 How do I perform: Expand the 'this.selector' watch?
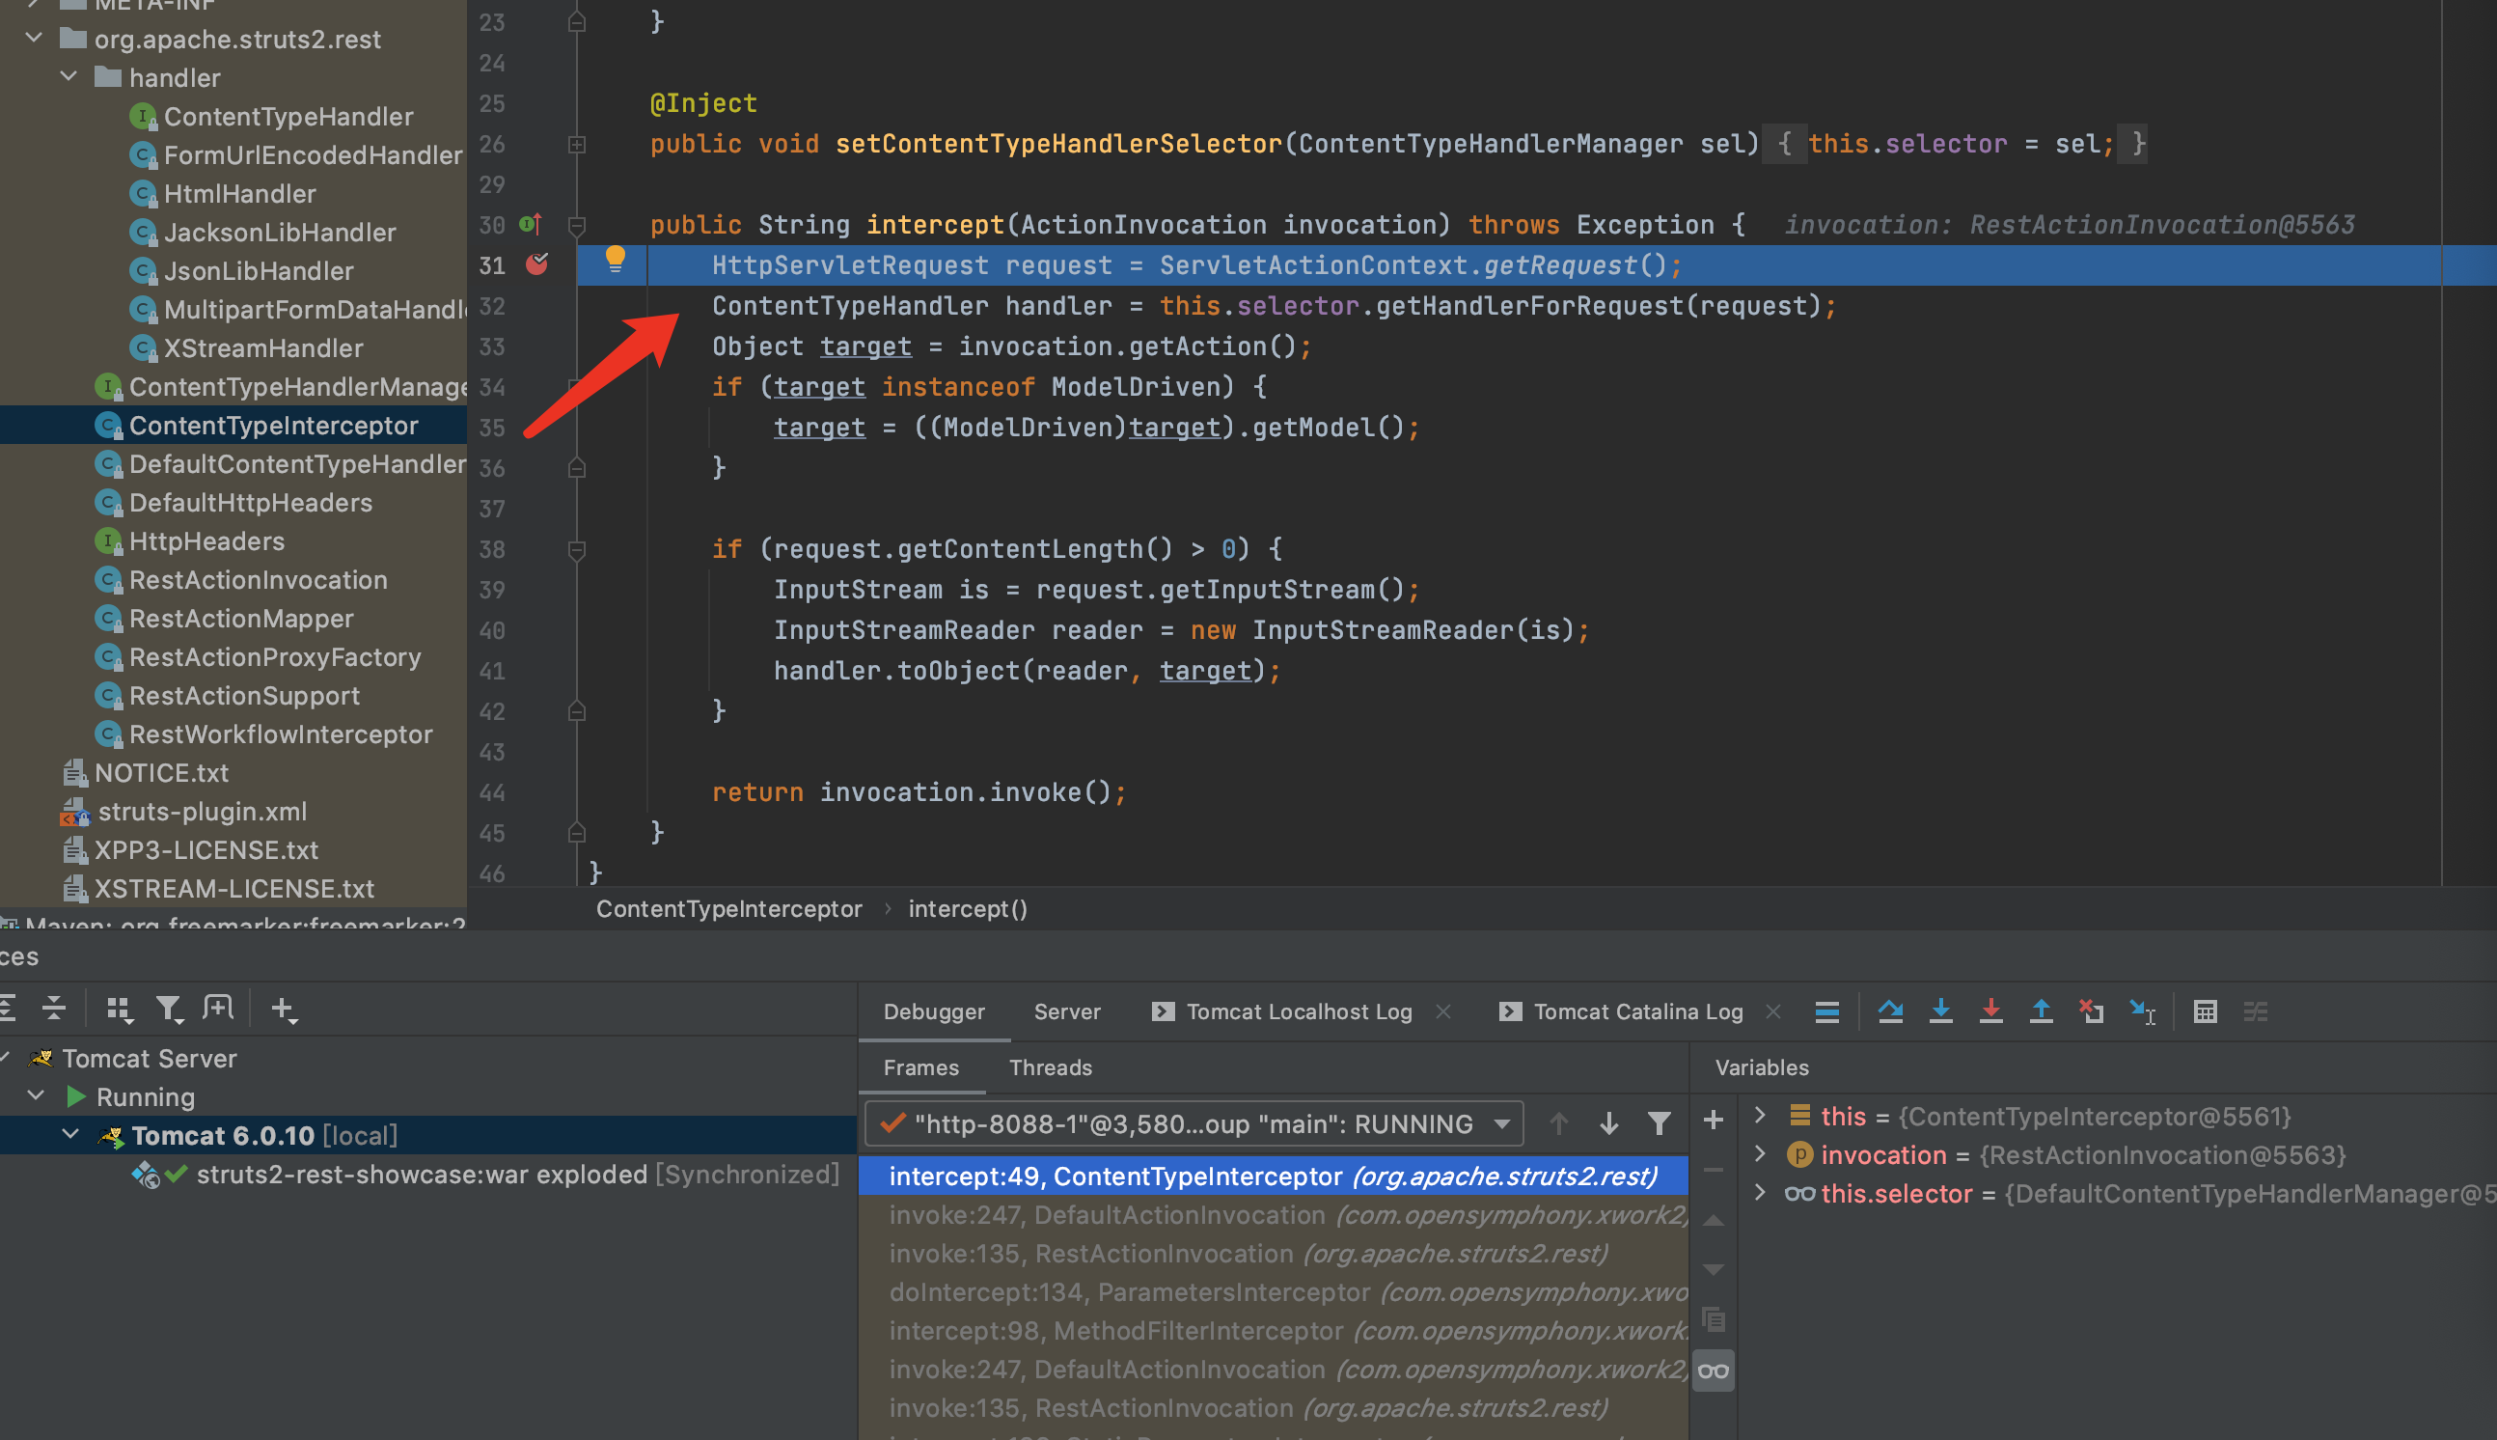click(1760, 1193)
